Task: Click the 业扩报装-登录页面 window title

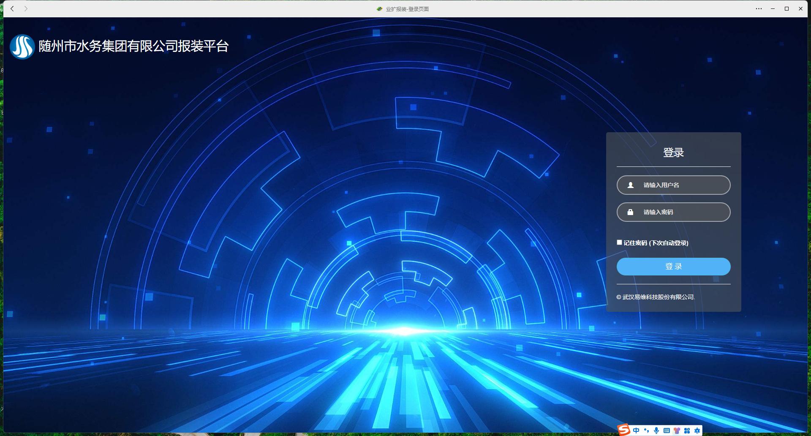Action: click(407, 9)
